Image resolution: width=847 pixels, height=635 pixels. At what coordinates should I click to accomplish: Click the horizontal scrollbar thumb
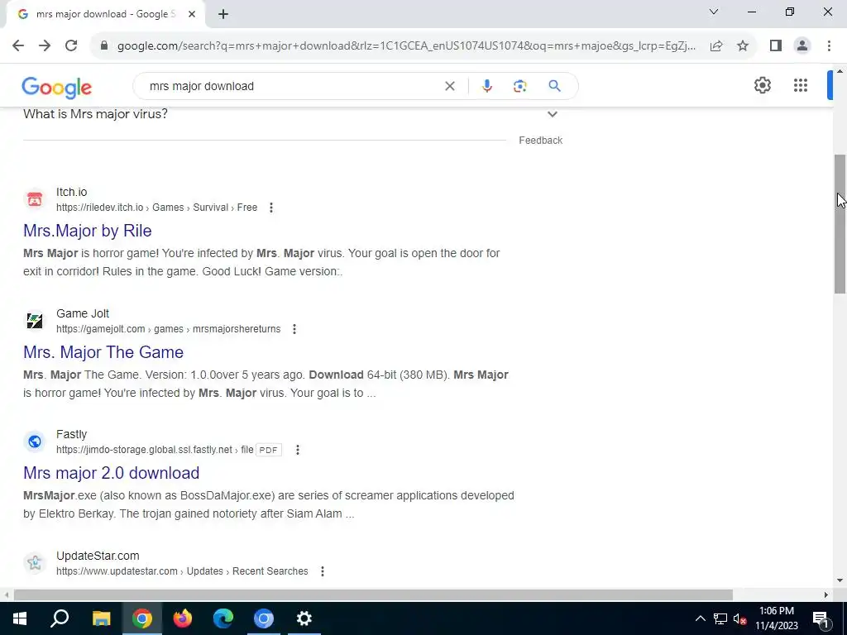373,594
